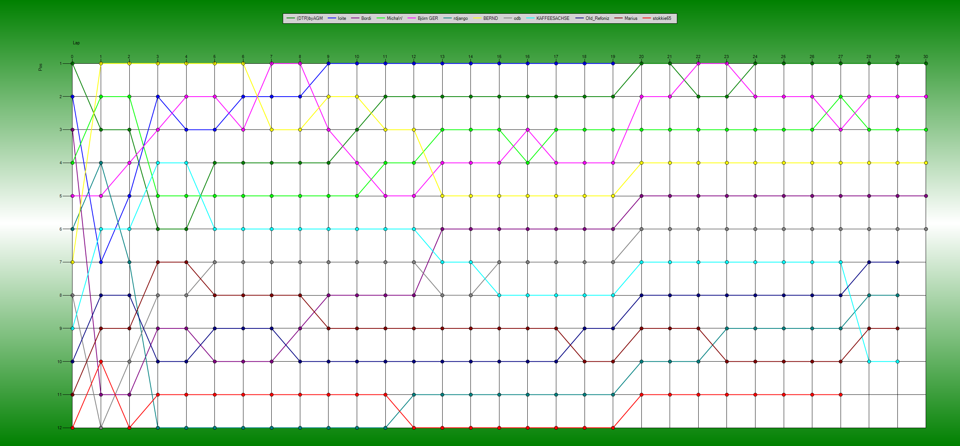The width and height of the screenshot is (960, 446).
Task: Click the Lap axis title
Action: (76, 43)
